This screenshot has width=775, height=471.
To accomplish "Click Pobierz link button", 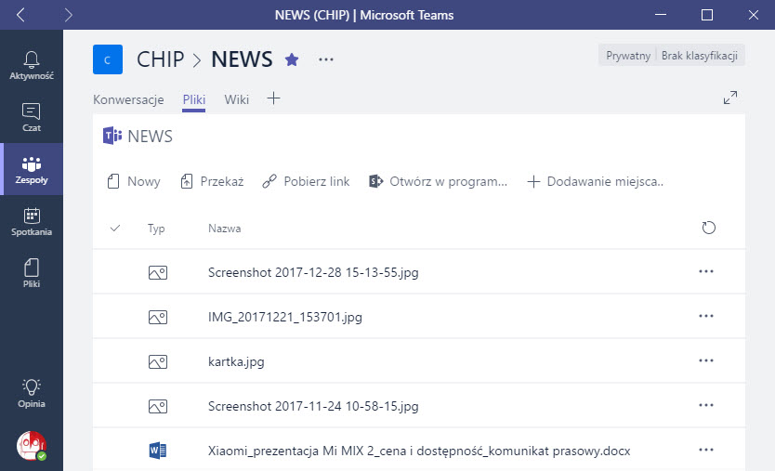I will click(x=306, y=181).
